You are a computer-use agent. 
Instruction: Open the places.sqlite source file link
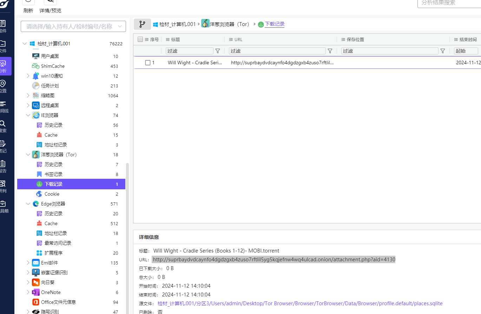tap(300, 303)
